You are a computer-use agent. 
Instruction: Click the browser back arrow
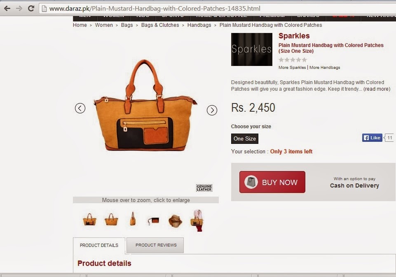tap(7, 9)
